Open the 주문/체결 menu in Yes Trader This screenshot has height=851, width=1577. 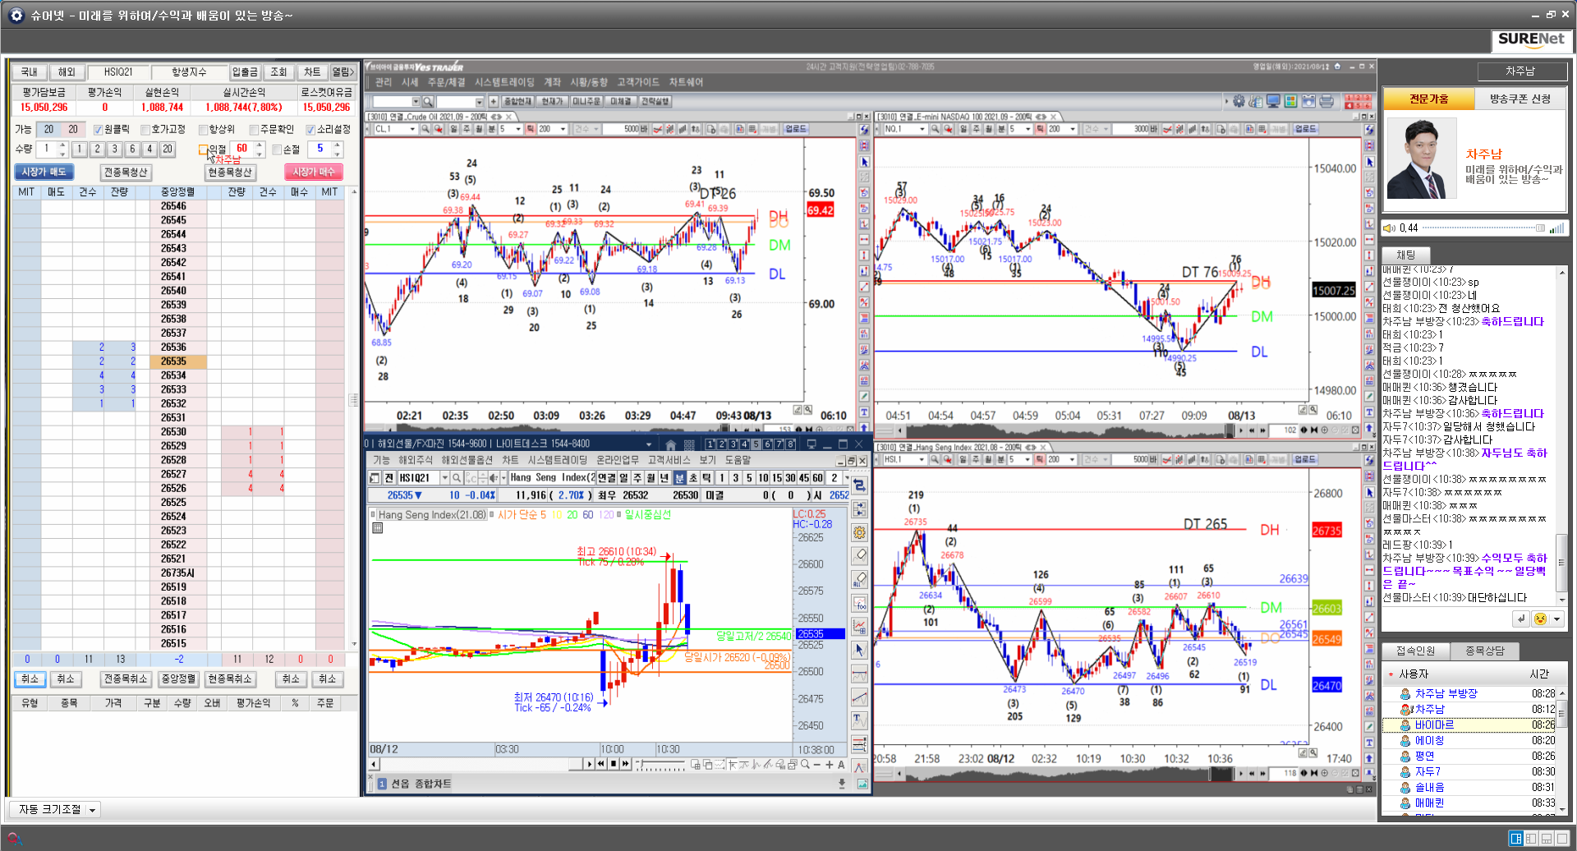coord(446,82)
